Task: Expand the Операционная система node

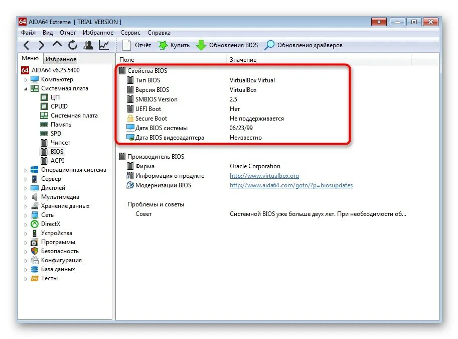Action: [x=26, y=170]
